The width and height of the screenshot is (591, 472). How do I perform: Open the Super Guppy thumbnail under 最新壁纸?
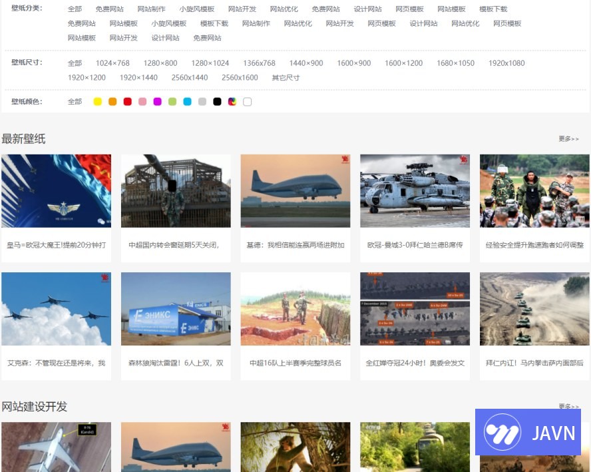point(295,191)
